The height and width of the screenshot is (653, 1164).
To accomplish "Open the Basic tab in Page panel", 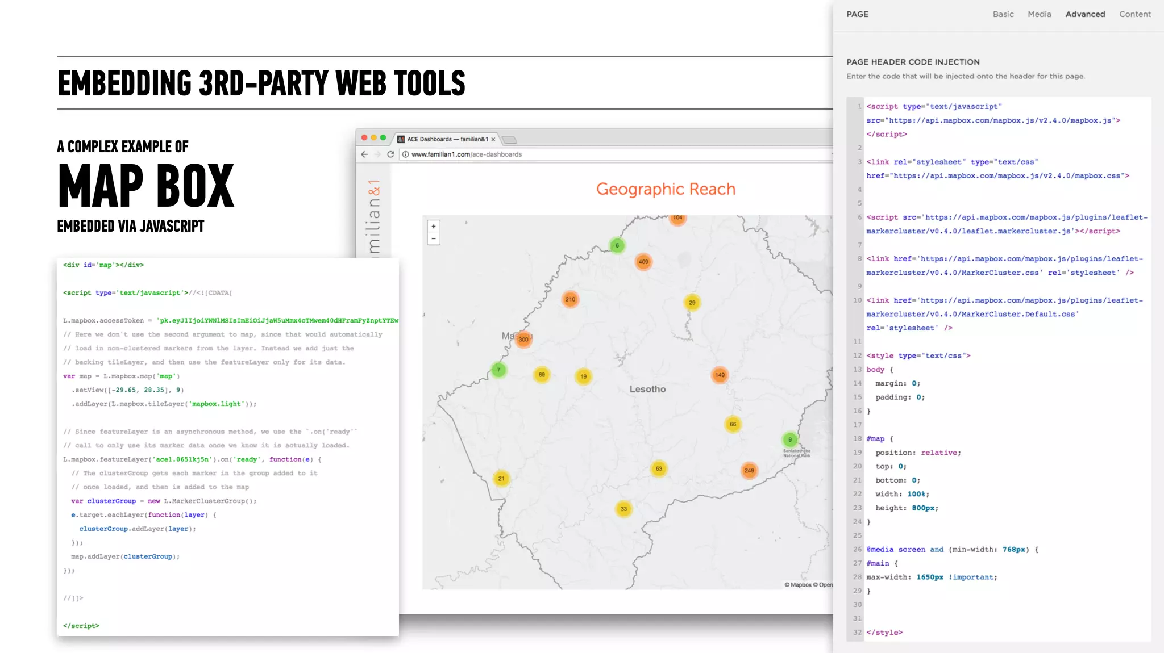I will (x=1003, y=14).
